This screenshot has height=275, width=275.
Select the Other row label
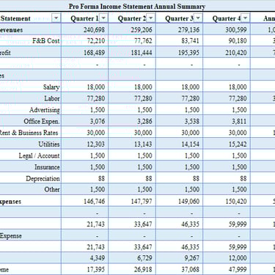[52, 189]
